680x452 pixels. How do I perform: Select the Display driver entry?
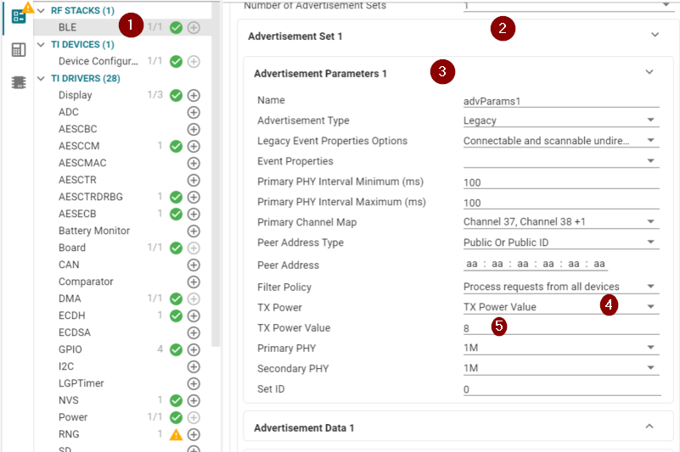point(76,95)
